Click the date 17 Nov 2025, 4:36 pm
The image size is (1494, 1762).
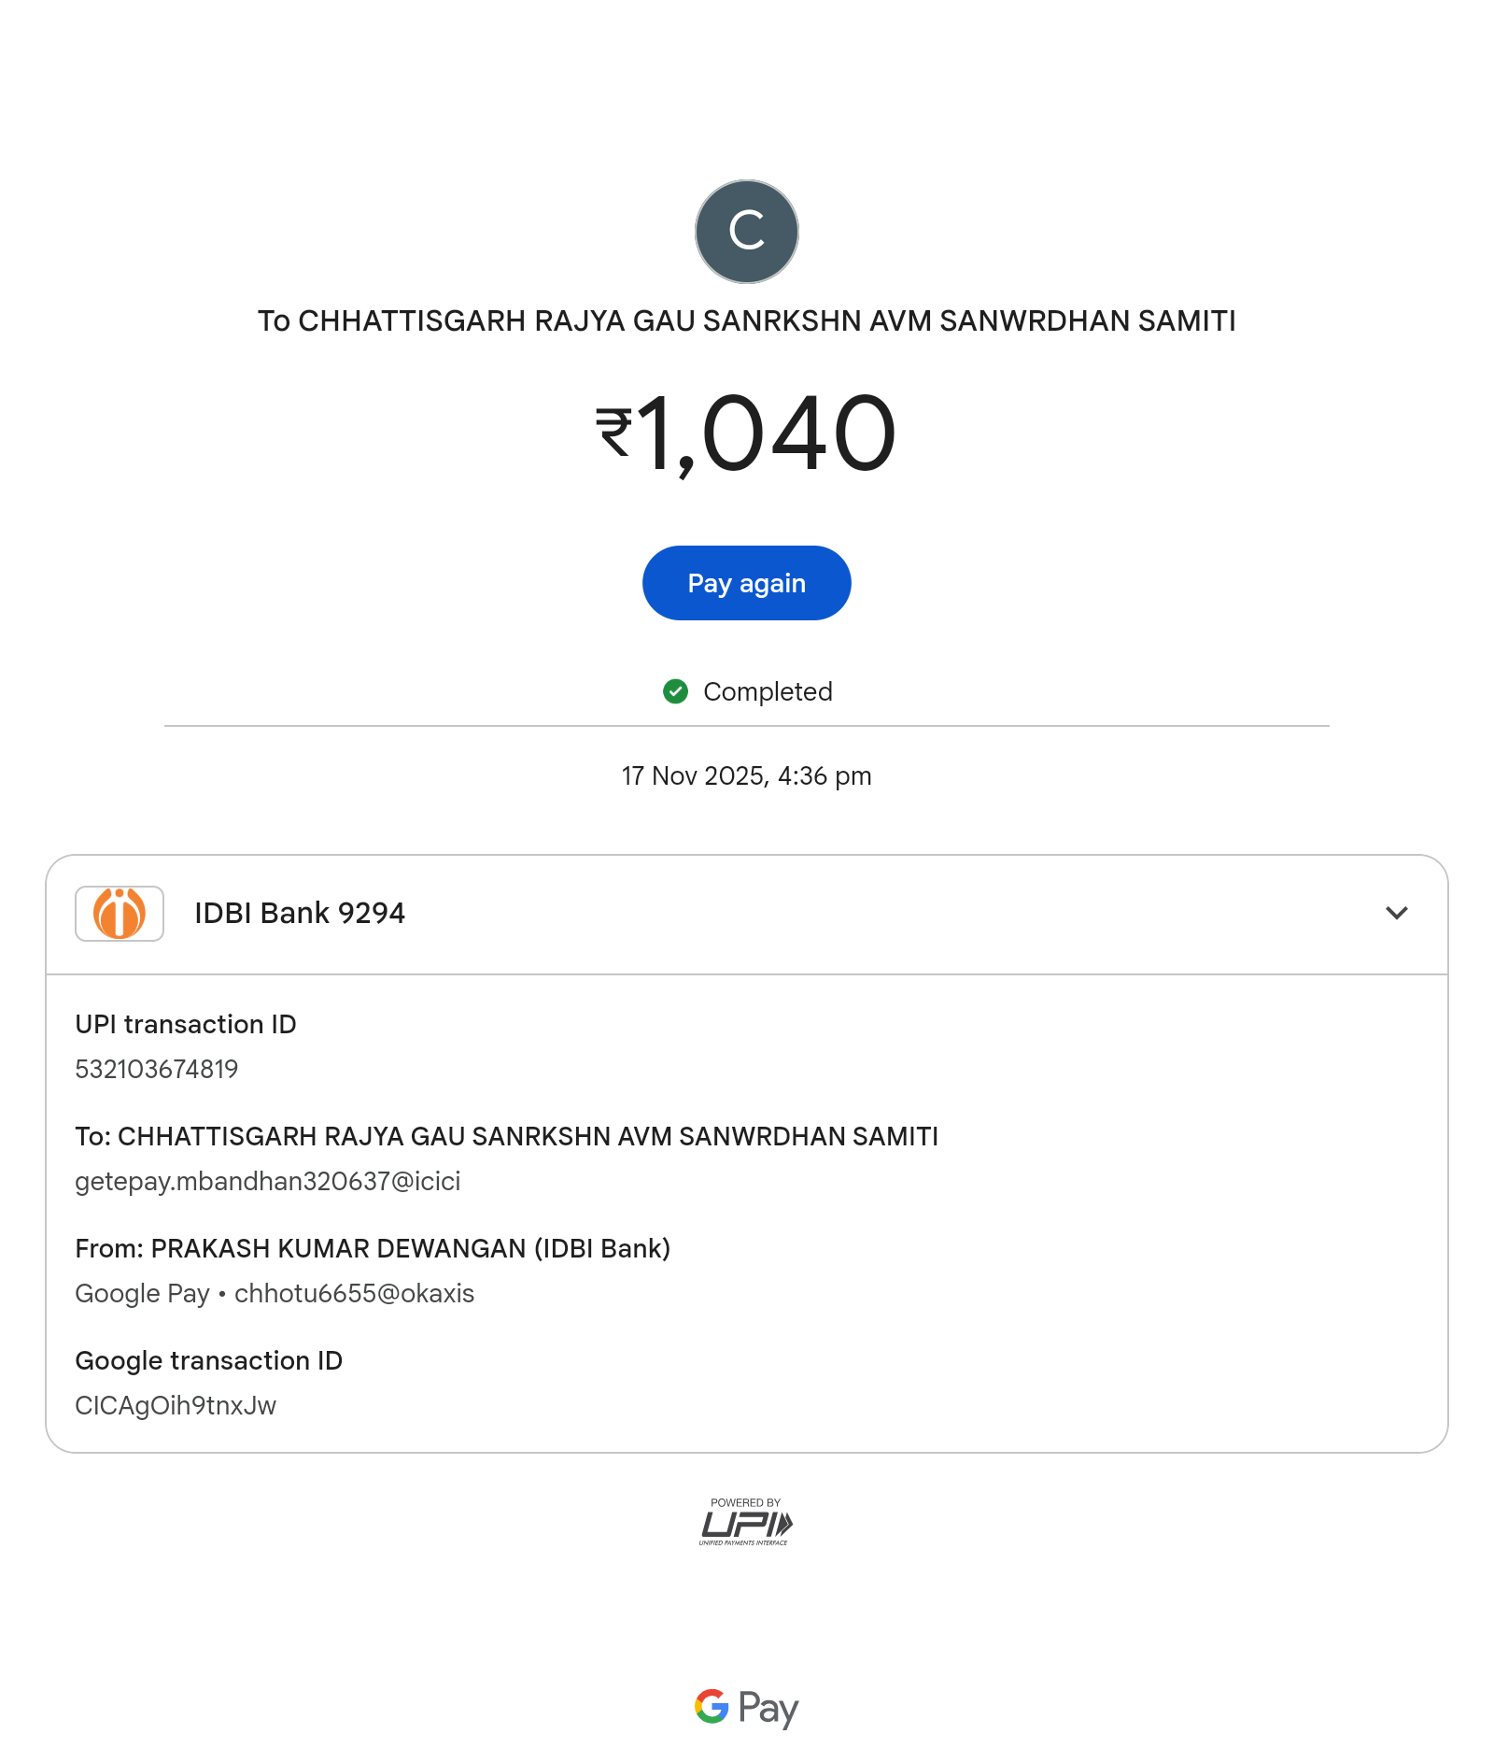[746, 775]
